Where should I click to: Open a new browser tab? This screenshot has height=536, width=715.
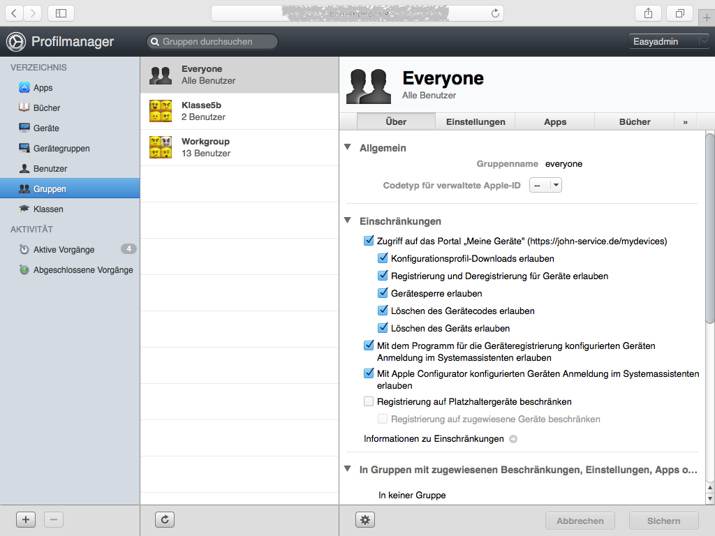click(x=707, y=17)
